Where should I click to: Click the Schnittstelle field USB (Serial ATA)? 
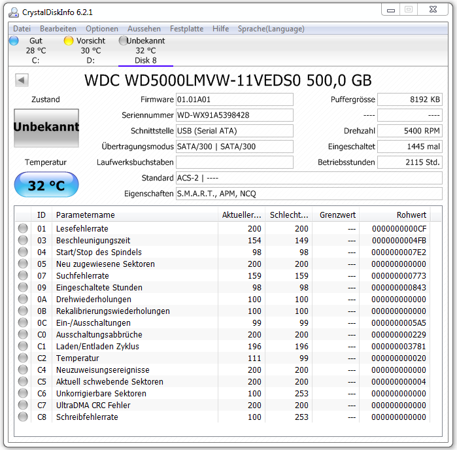pyautogui.click(x=235, y=131)
